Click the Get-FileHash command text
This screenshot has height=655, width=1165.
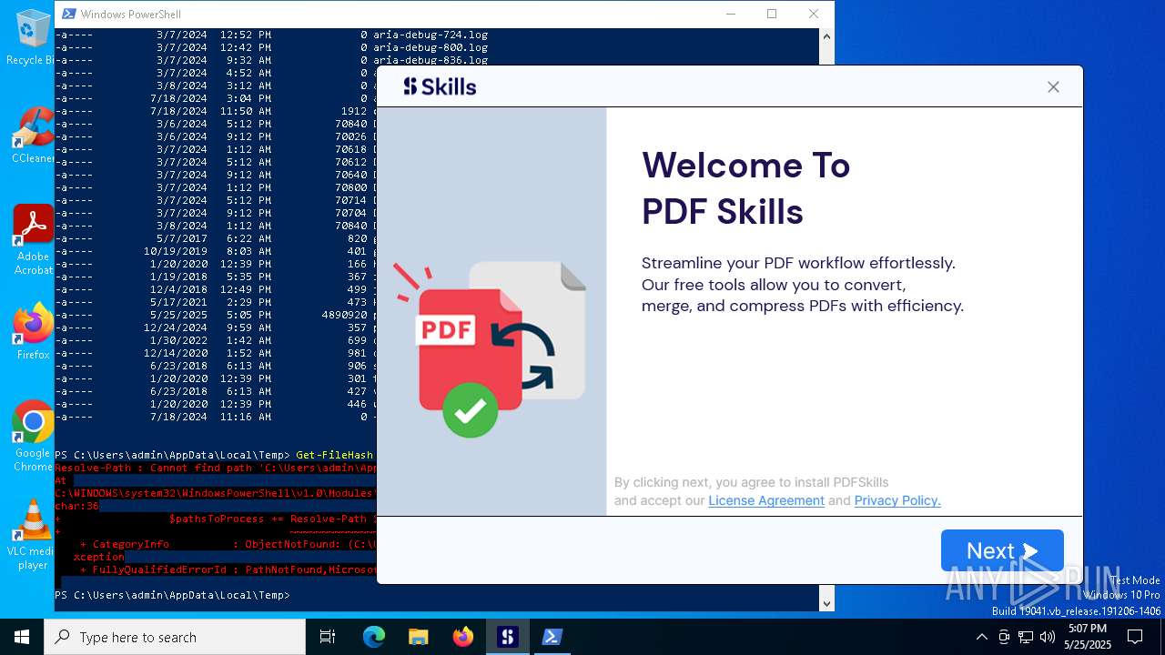pyautogui.click(x=335, y=455)
